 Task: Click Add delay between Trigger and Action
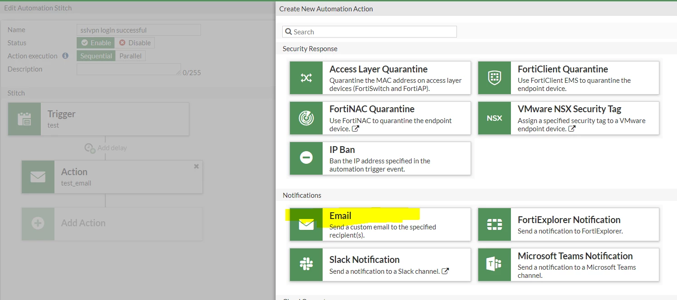click(x=106, y=148)
